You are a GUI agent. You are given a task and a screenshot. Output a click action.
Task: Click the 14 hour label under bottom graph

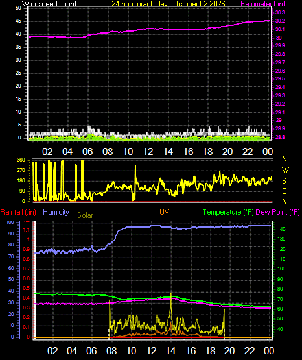coord(171,351)
